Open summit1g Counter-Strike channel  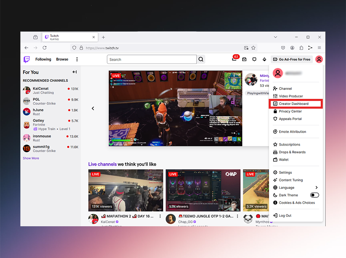(x=50, y=149)
